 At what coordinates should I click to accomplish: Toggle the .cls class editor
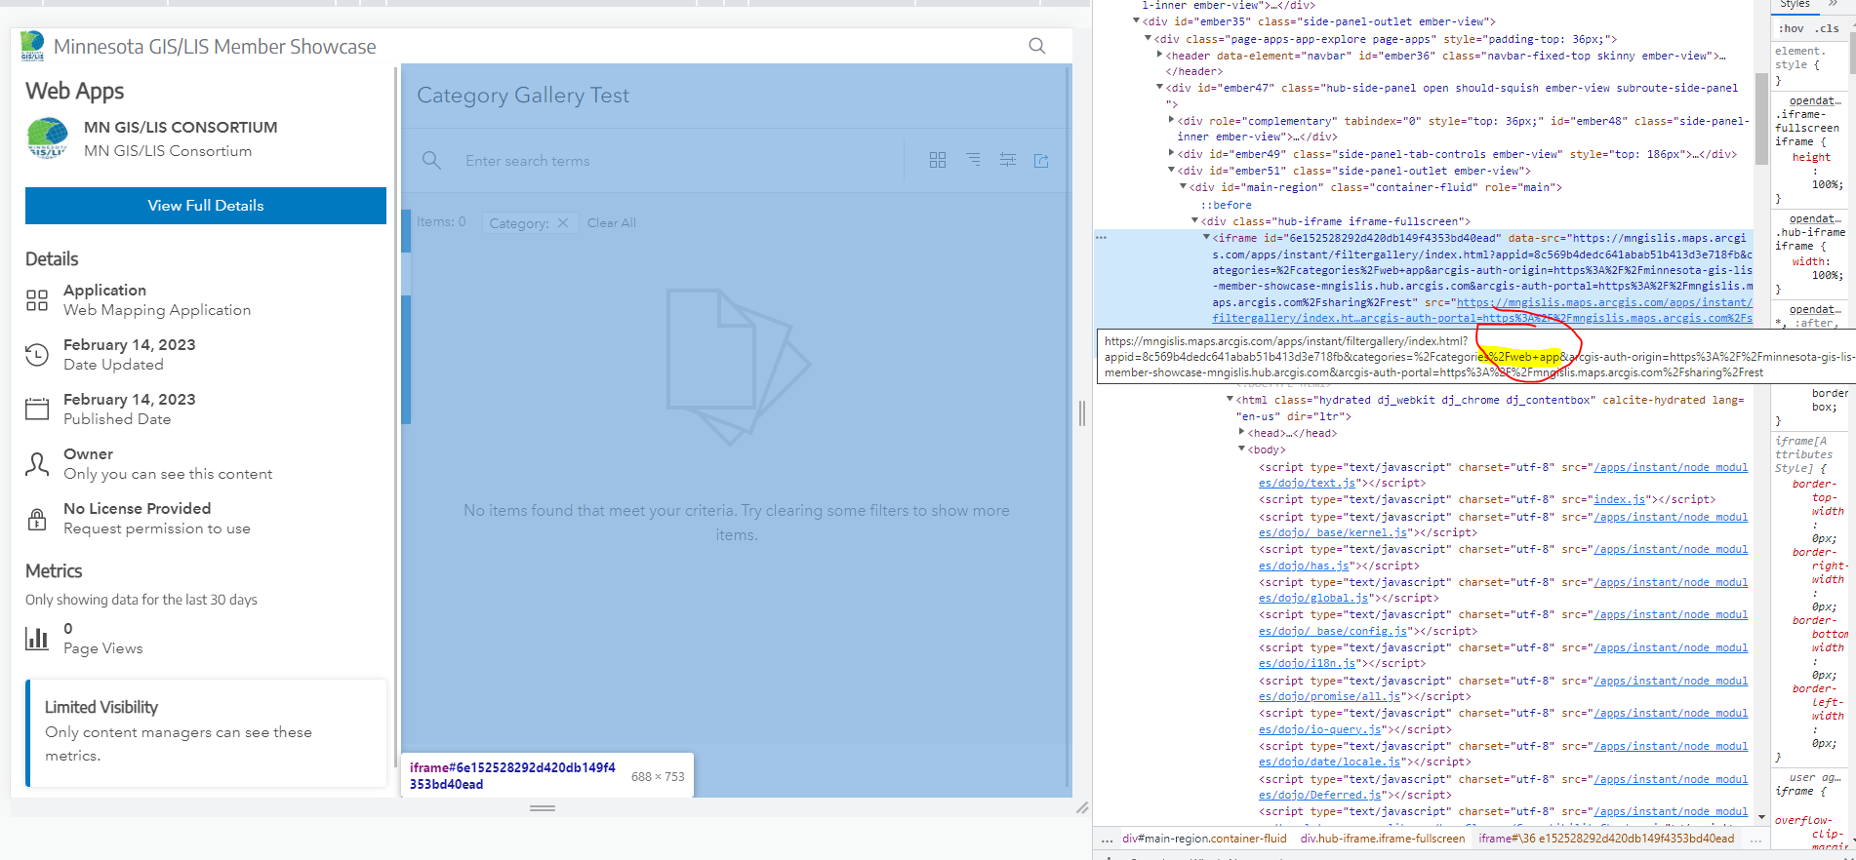tap(1829, 28)
